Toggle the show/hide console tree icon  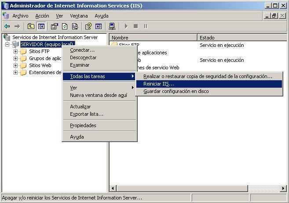[x=41, y=26]
